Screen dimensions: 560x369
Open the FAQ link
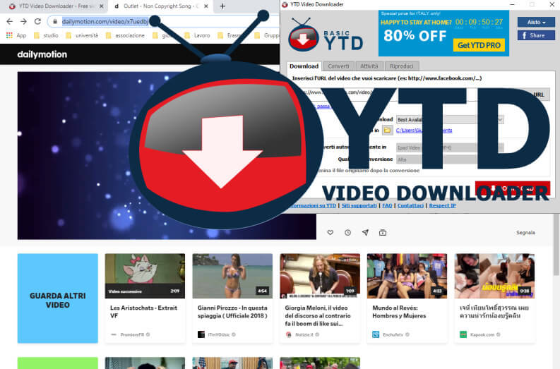[x=387, y=205]
